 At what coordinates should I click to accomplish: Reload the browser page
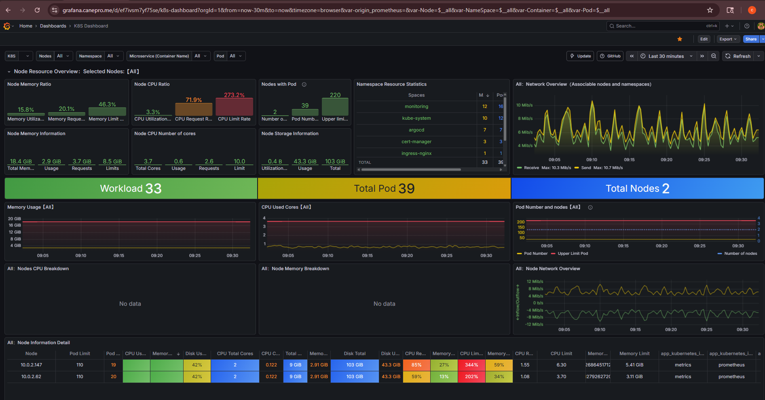click(37, 10)
